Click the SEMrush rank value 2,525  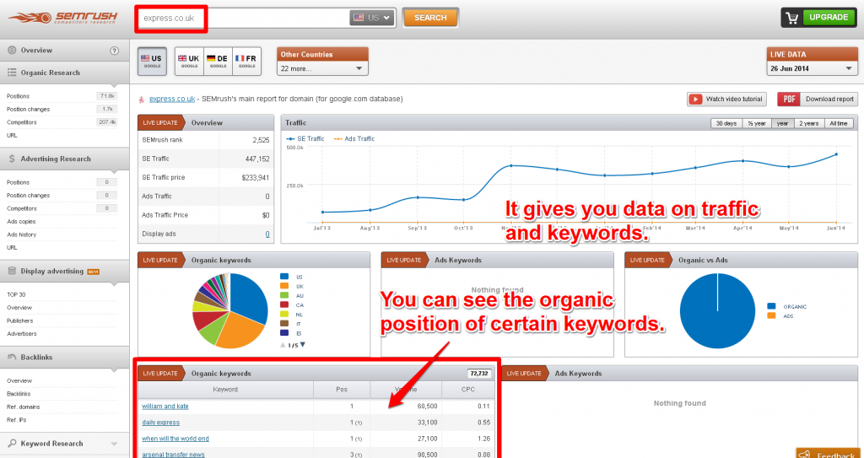click(262, 140)
